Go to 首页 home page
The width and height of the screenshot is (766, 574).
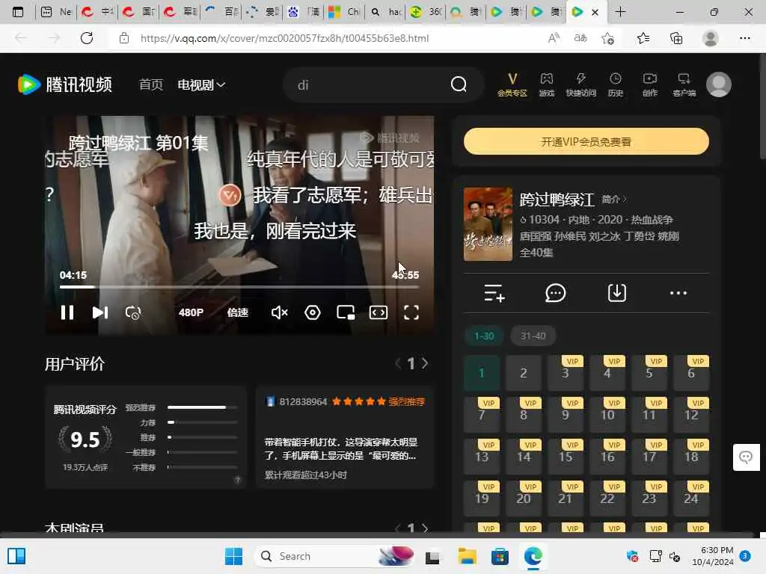pyautogui.click(x=151, y=84)
